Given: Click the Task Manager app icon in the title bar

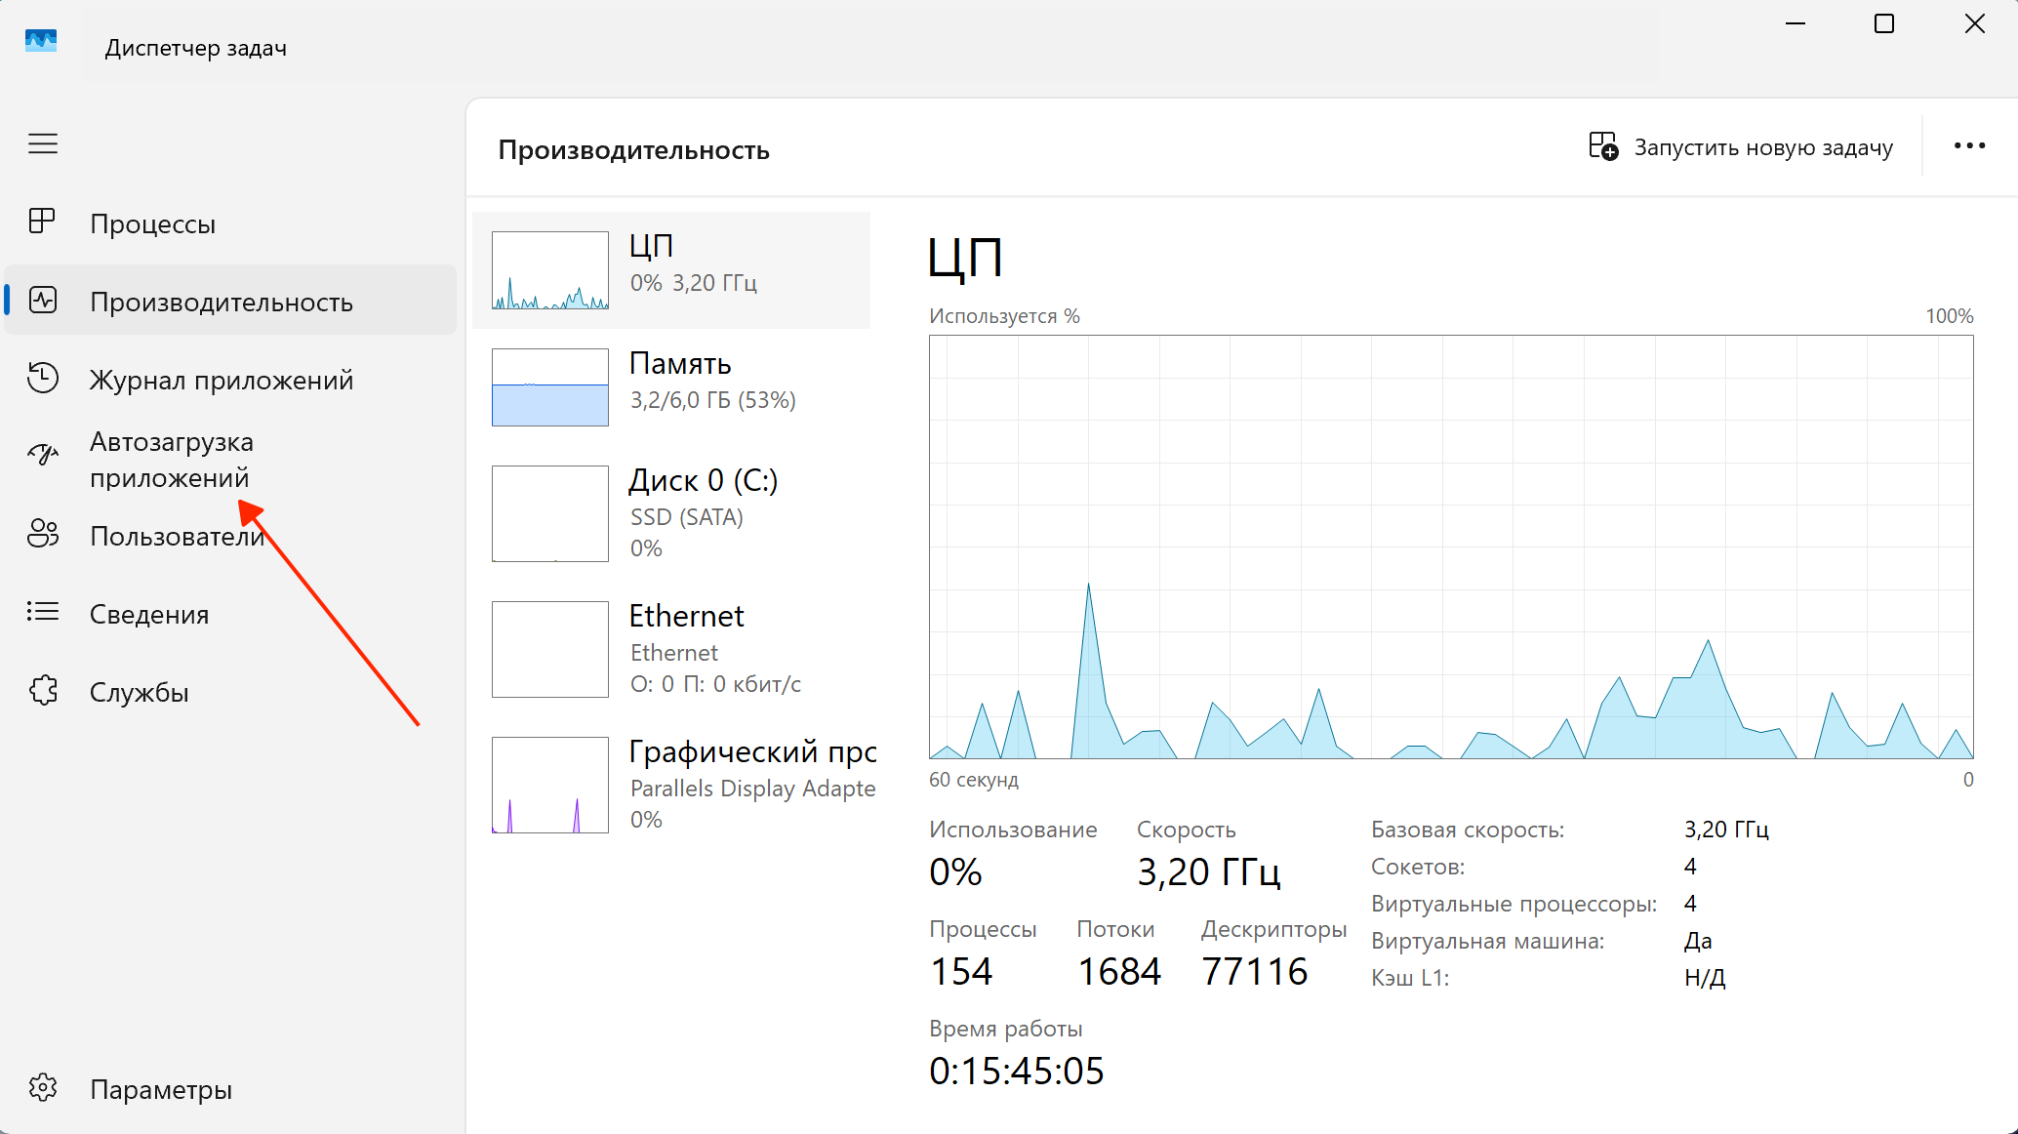Looking at the screenshot, I should click(x=41, y=41).
